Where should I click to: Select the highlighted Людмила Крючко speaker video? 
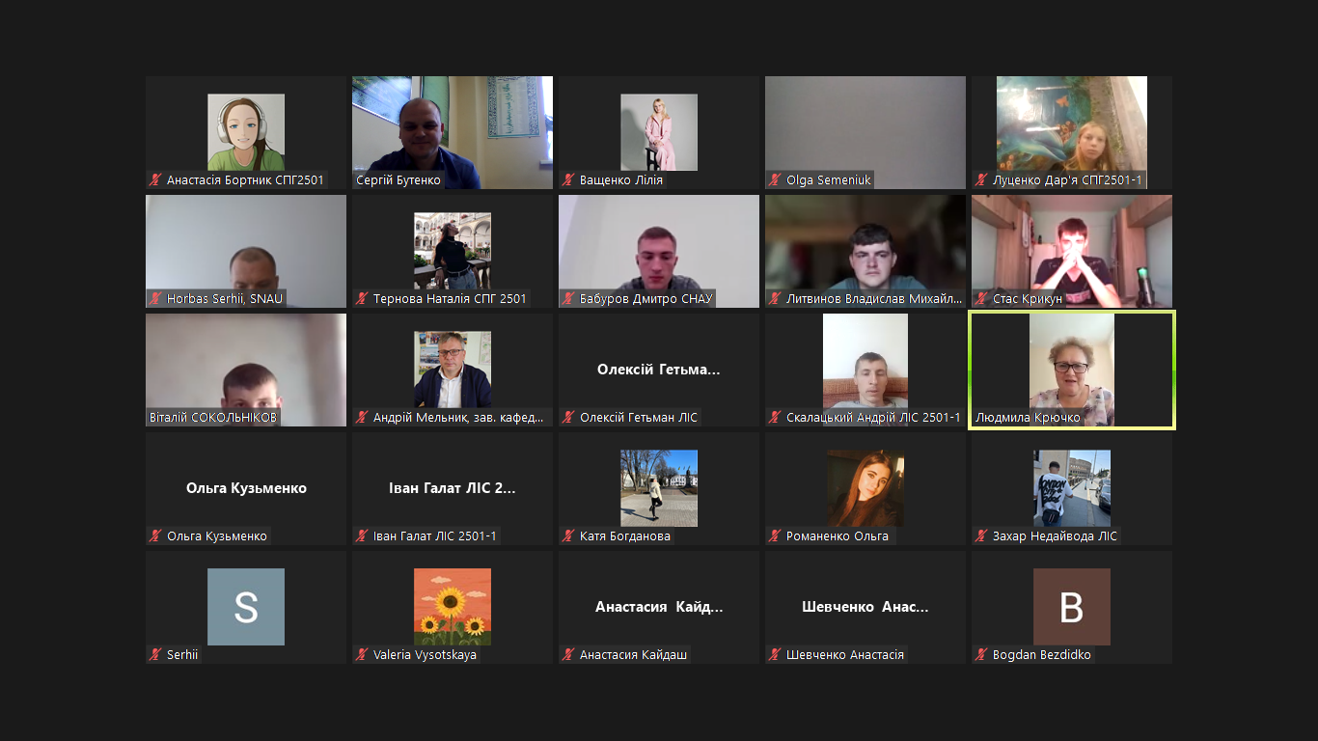[1072, 370]
